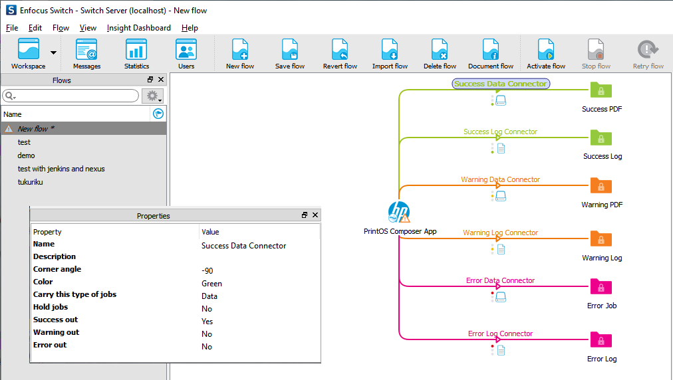Open the Statistics view
The height and width of the screenshot is (380, 673).
[x=136, y=54]
